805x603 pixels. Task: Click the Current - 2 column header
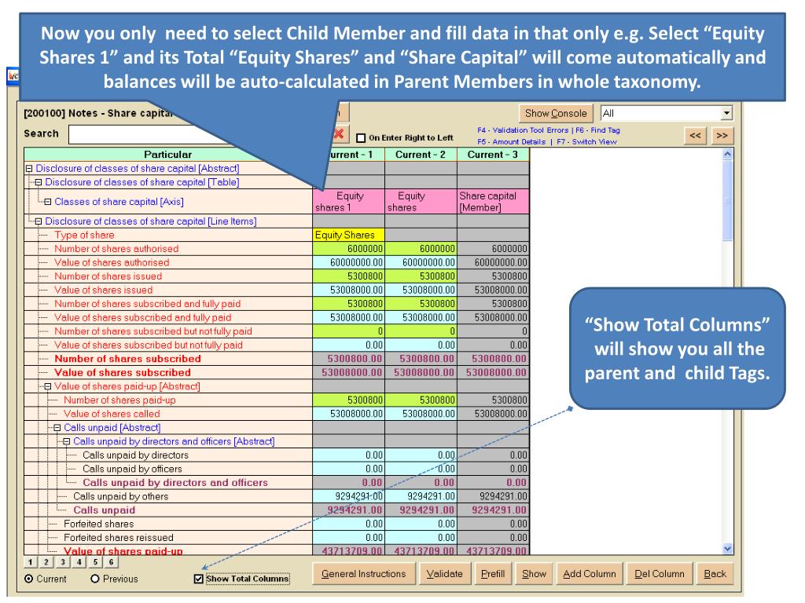click(421, 155)
